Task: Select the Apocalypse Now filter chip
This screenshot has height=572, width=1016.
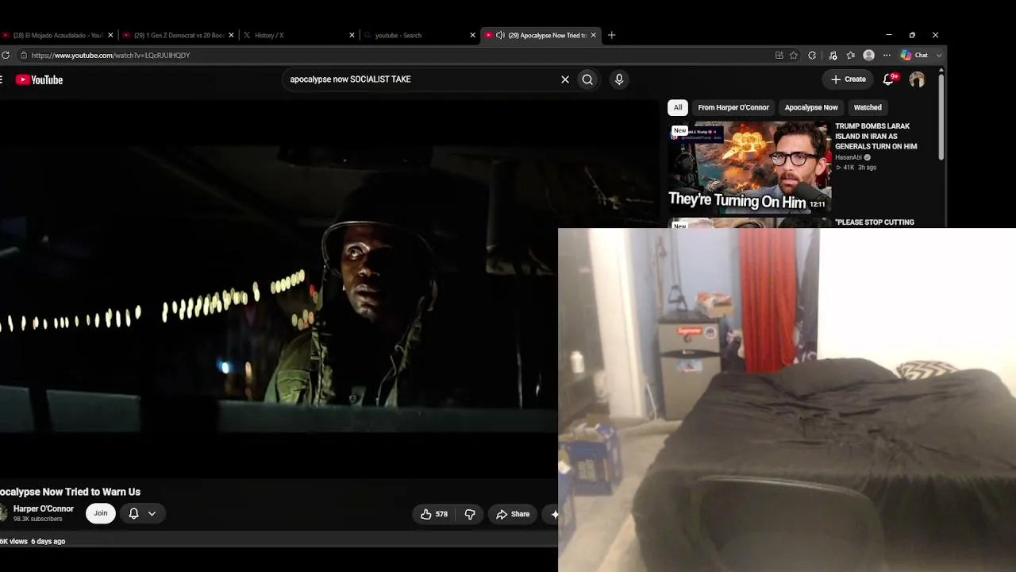Action: coord(811,107)
